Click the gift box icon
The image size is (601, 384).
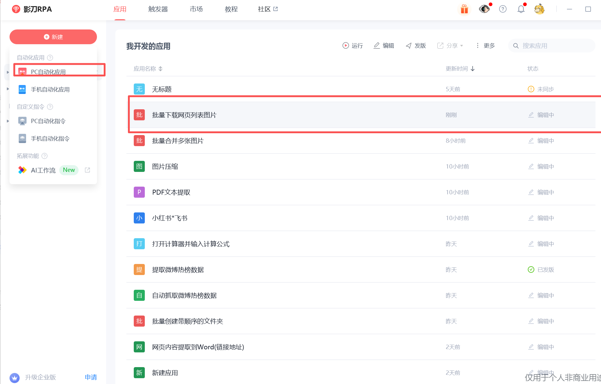(464, 9)
